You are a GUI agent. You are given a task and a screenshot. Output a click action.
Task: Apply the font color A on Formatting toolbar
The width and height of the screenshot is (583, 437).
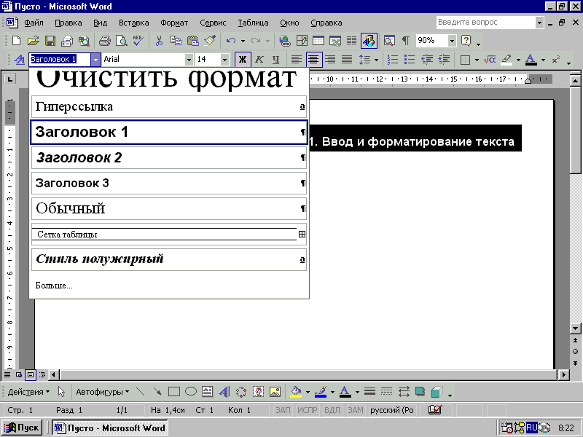coord(531,60)
